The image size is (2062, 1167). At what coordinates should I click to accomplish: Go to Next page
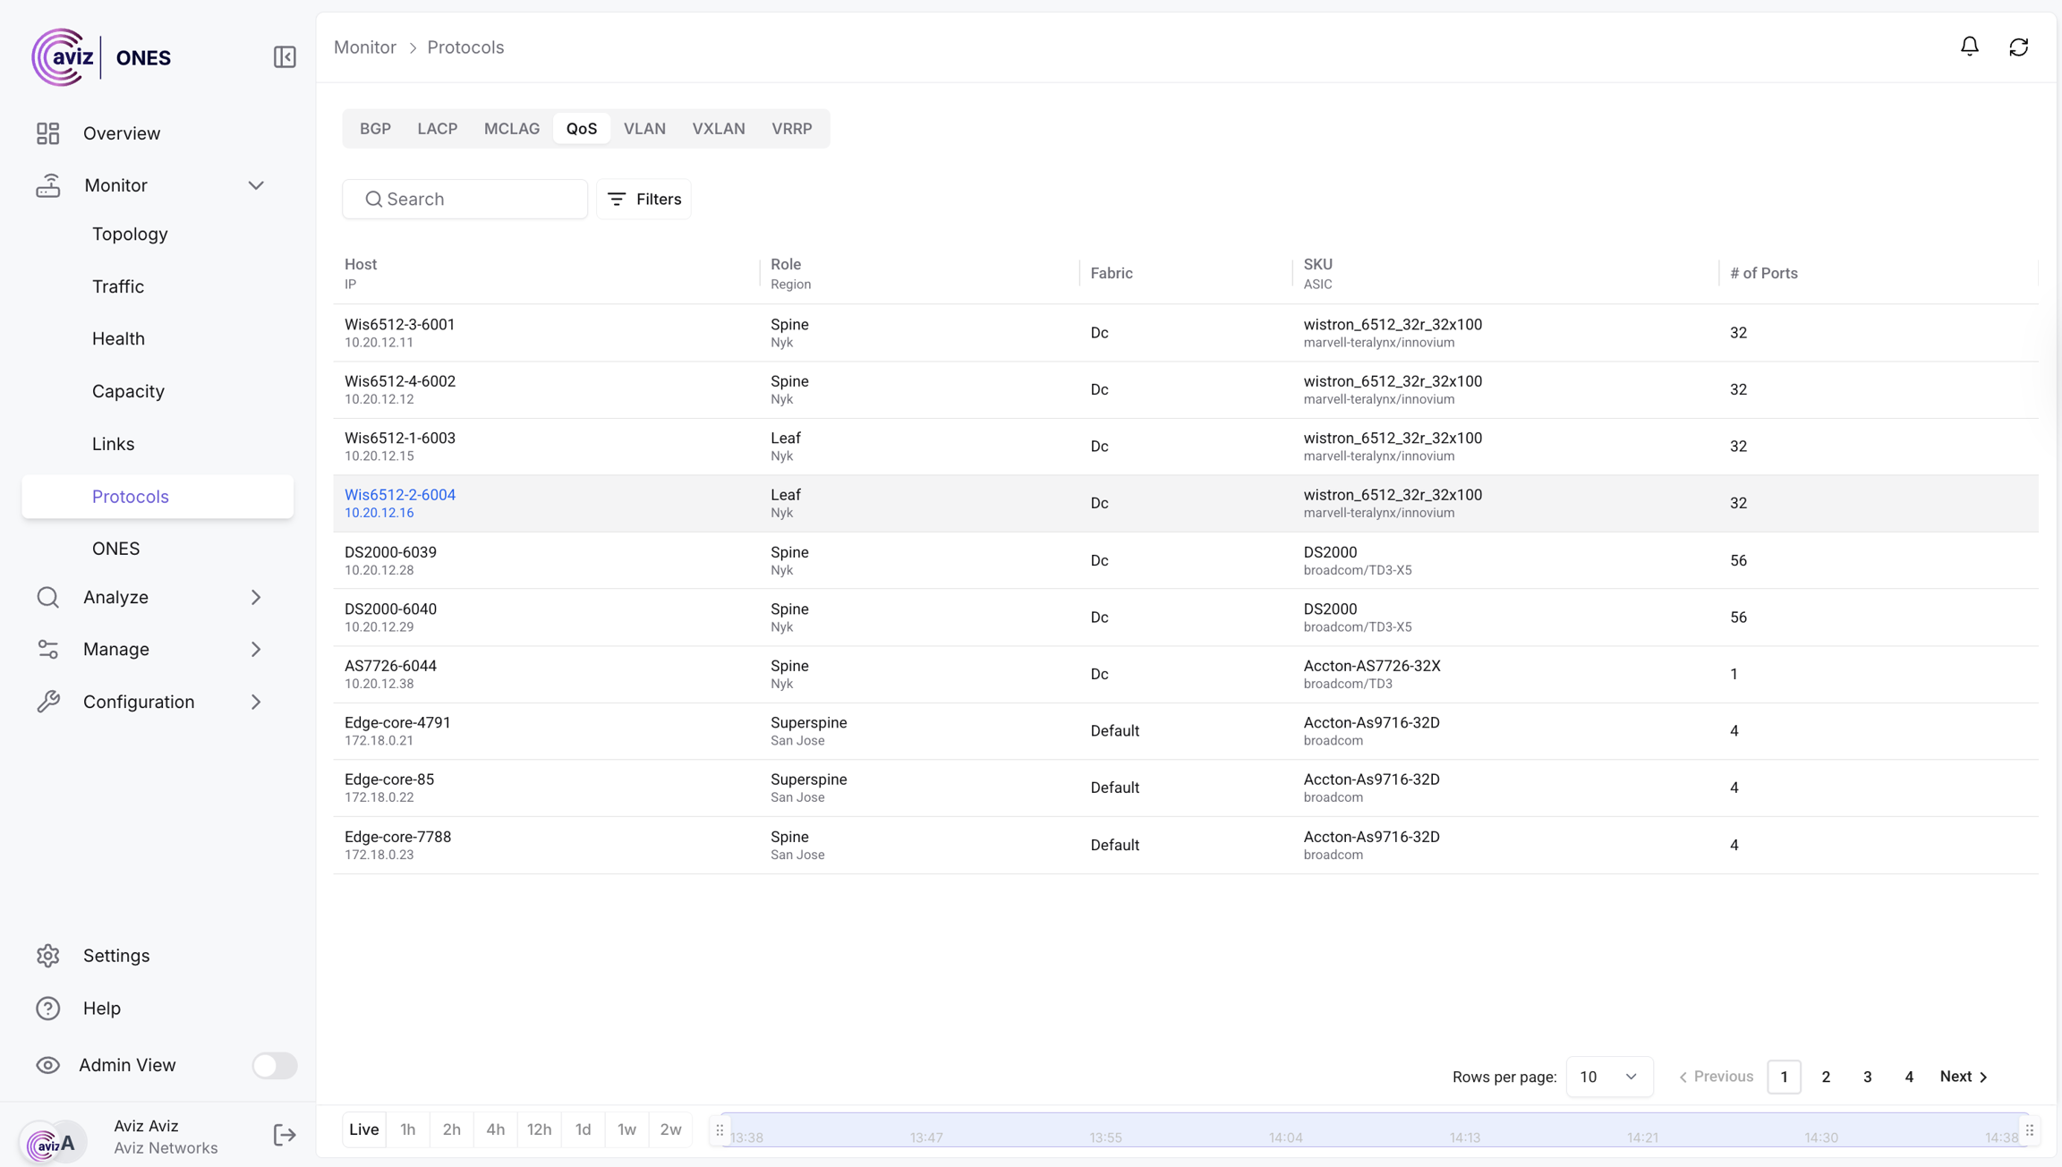(x=1964, y=1077)
